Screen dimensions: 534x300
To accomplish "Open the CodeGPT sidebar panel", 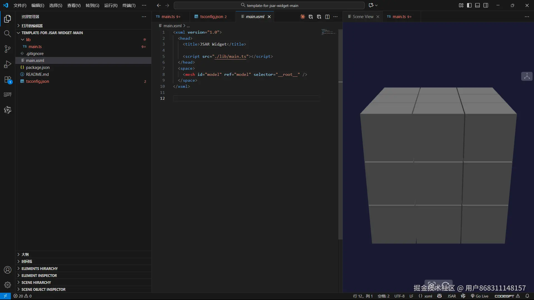I will 8,94.
